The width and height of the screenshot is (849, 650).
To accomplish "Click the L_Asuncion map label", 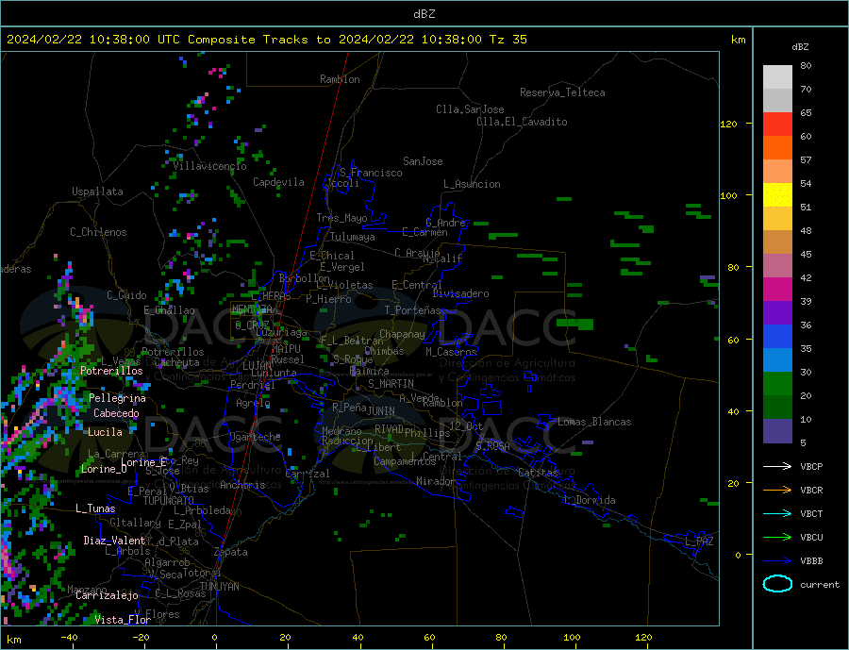I will (472, 184).
